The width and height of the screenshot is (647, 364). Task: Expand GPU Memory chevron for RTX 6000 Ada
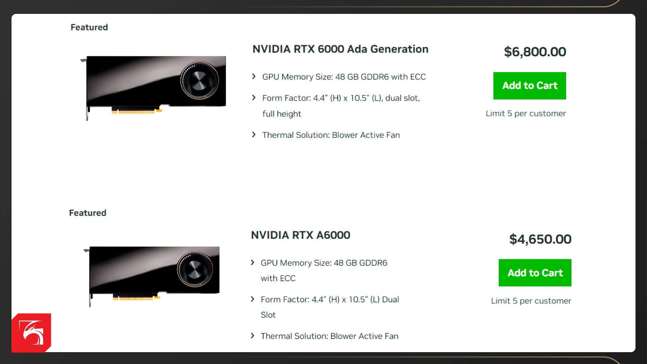tap(254, 77)
